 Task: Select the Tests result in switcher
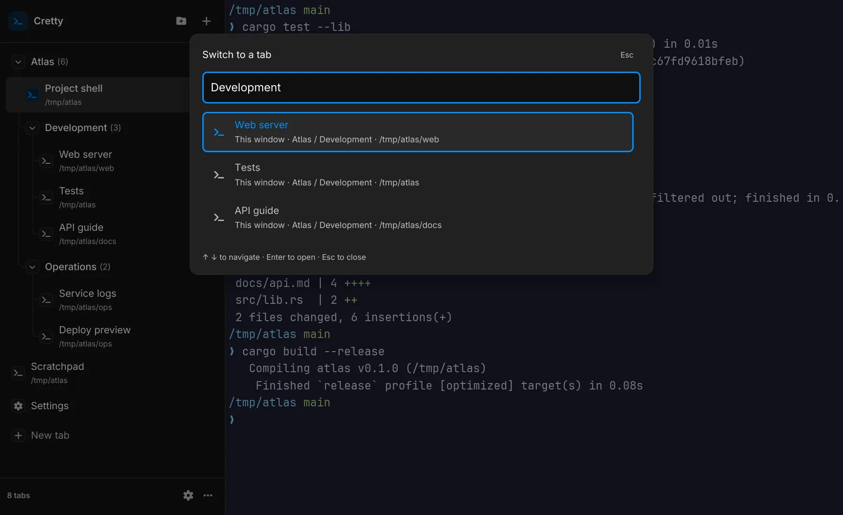click(418, 175)
